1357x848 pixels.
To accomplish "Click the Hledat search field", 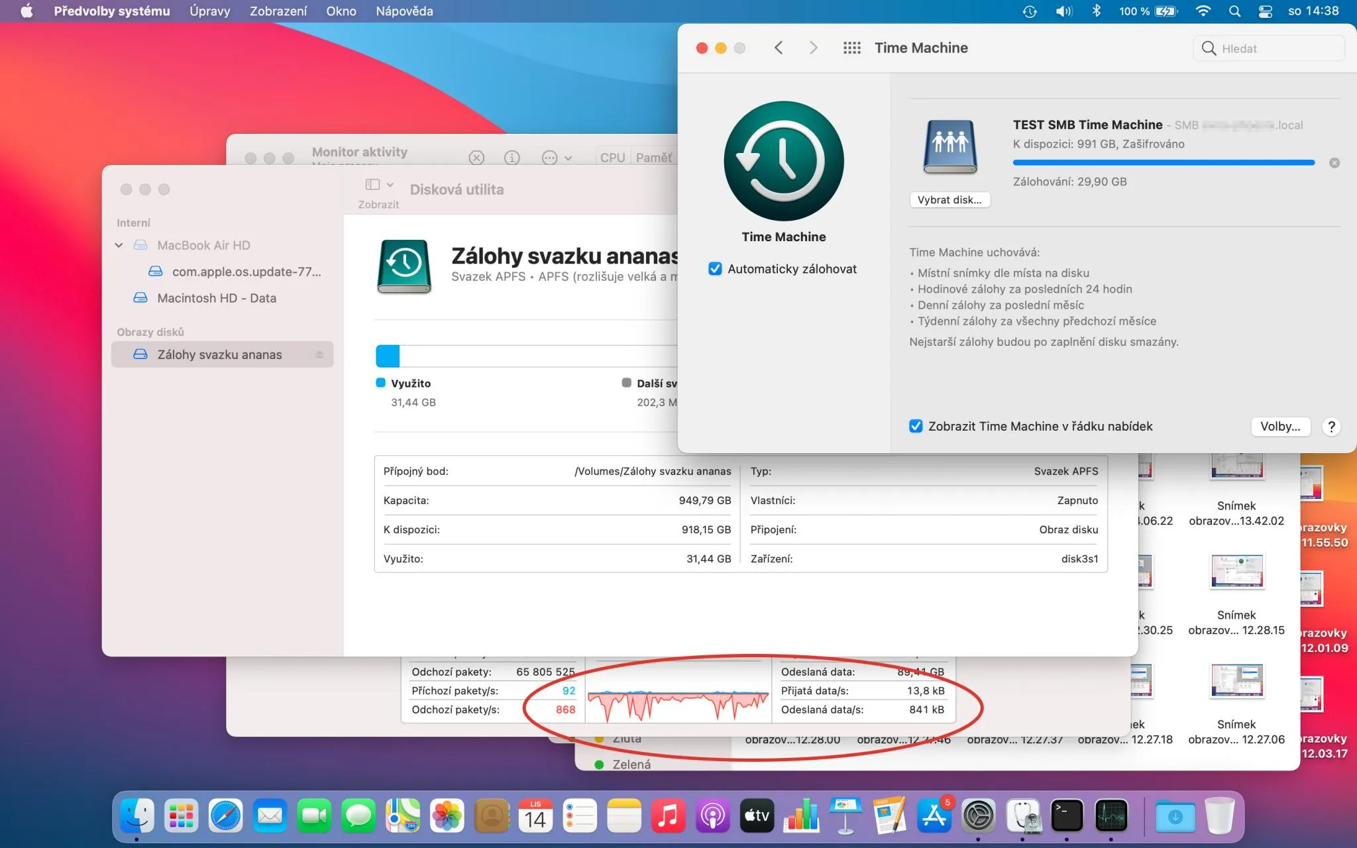I will (1270, 48).
